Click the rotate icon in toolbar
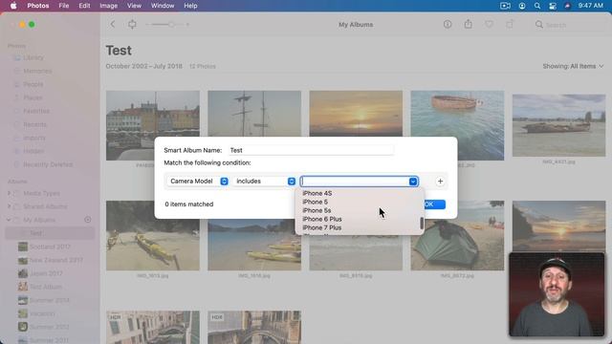The width and height of the screenshot is (612, 344). pos(510,24)
